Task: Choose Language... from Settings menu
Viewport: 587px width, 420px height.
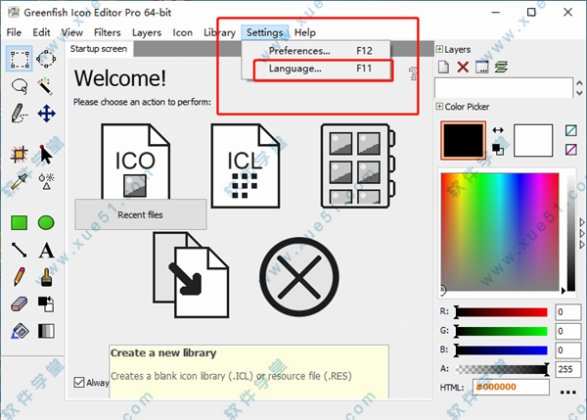Action: click(x=294, y=70)
